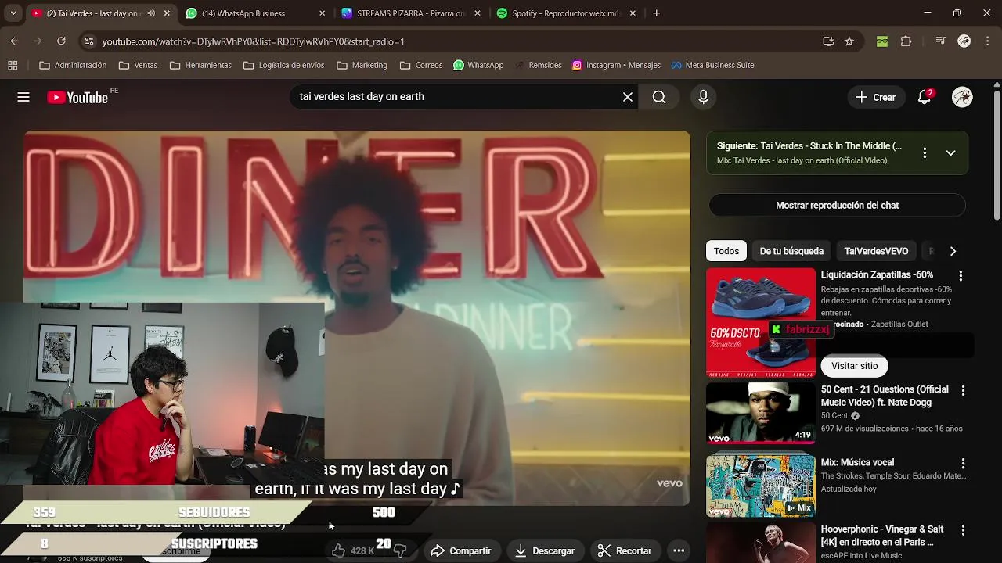Screen dimensions: 1002x563
Task: View site information icon in address bar
Action: 88,41
